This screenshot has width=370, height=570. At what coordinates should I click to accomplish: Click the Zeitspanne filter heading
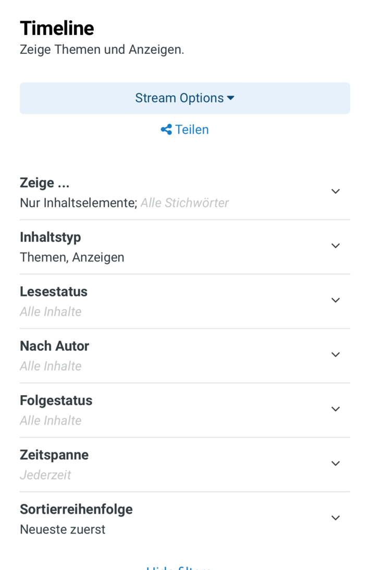click(x=54, y=455)
